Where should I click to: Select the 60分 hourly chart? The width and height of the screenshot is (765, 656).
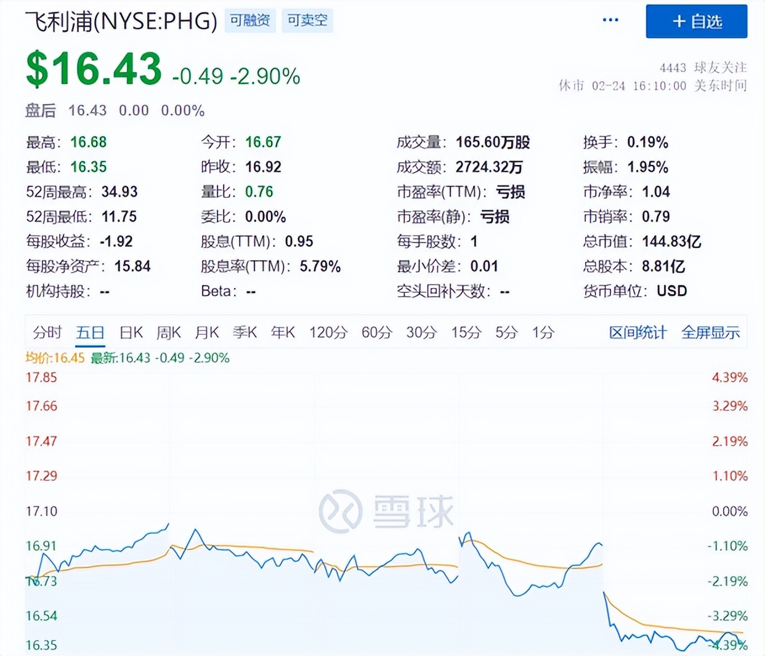[x=376, y=332]
